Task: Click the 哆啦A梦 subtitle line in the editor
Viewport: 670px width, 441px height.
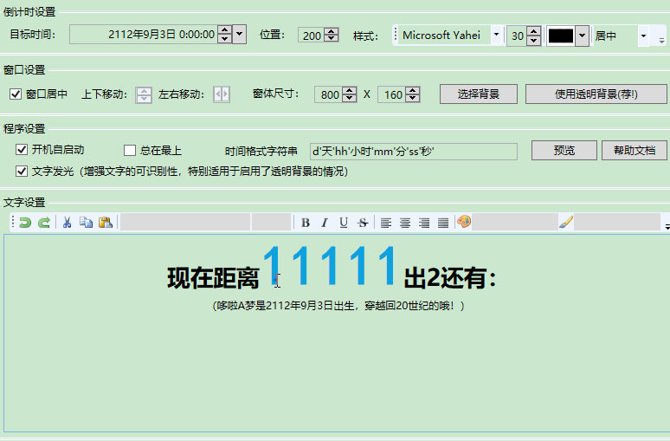Action: 338,306
